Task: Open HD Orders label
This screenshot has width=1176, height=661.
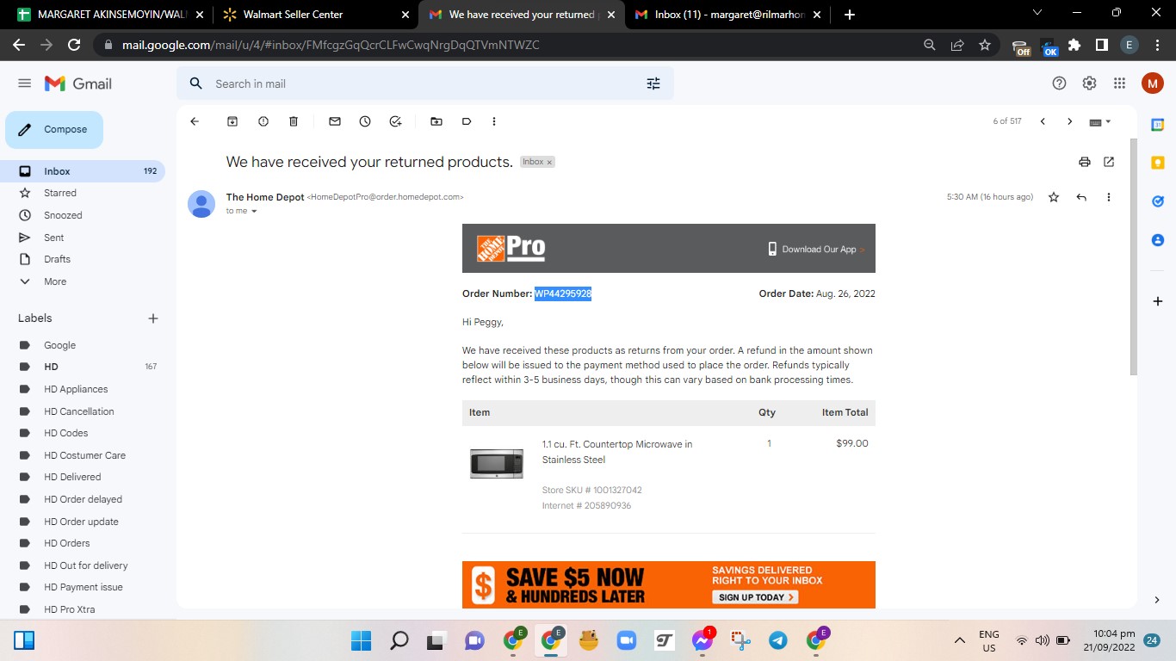Action: click(x=83, y=543)
